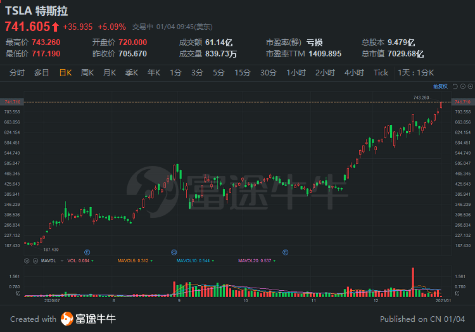
Task: Click the trading status 交易中 01/04 09:45(美东)
Action: pyautogui.click(x=172, y=27)
